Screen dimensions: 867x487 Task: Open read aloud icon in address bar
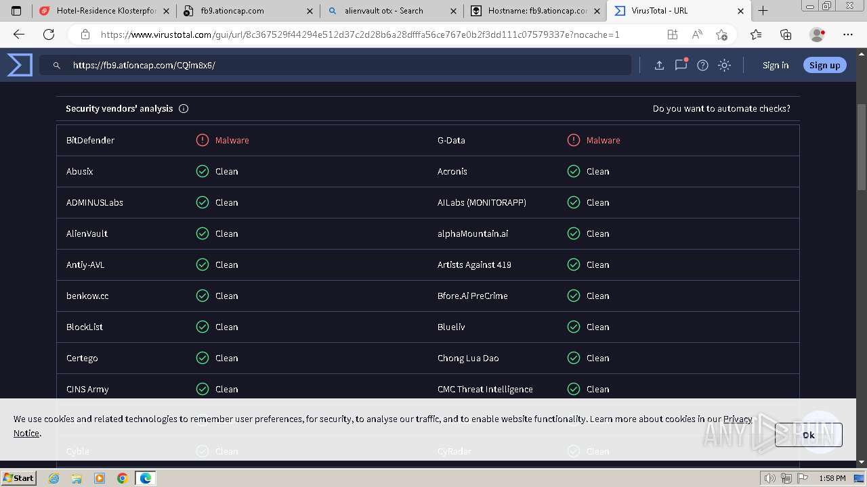tap(697, 34)
